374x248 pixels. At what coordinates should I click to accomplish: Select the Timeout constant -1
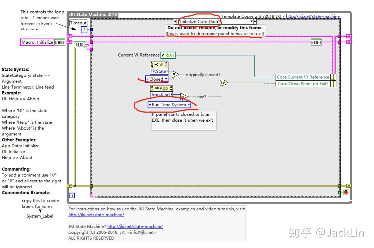point(84,30)
